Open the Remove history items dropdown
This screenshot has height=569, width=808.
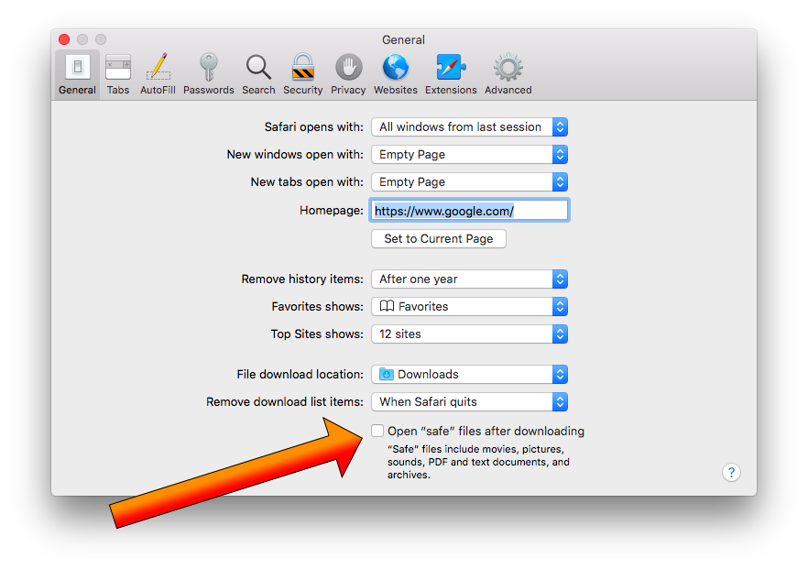[x=469, y=279]
